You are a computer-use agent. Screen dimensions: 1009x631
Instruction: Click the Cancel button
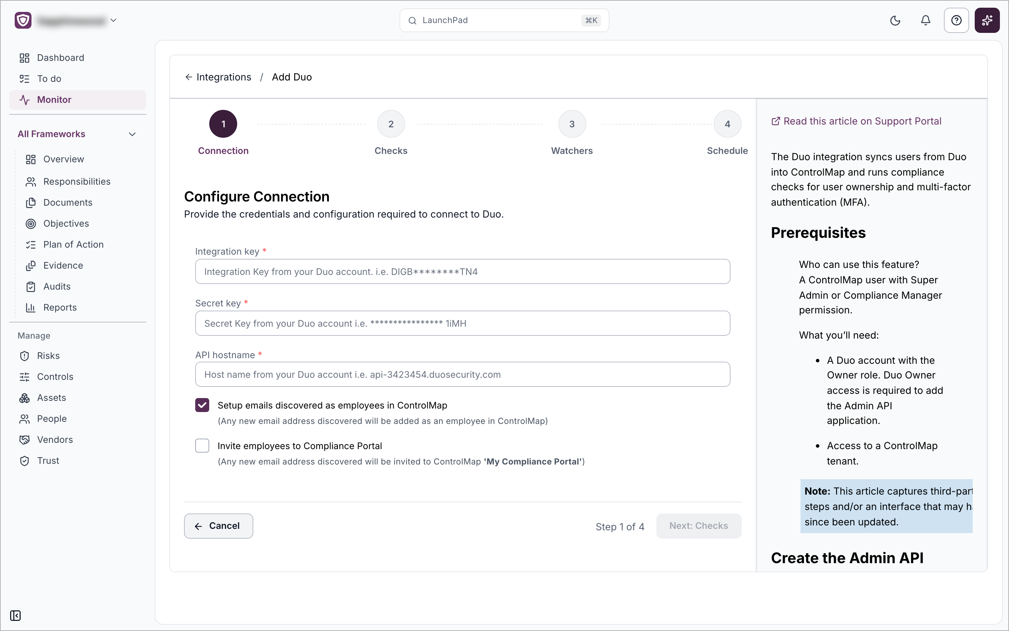point(218,526)
